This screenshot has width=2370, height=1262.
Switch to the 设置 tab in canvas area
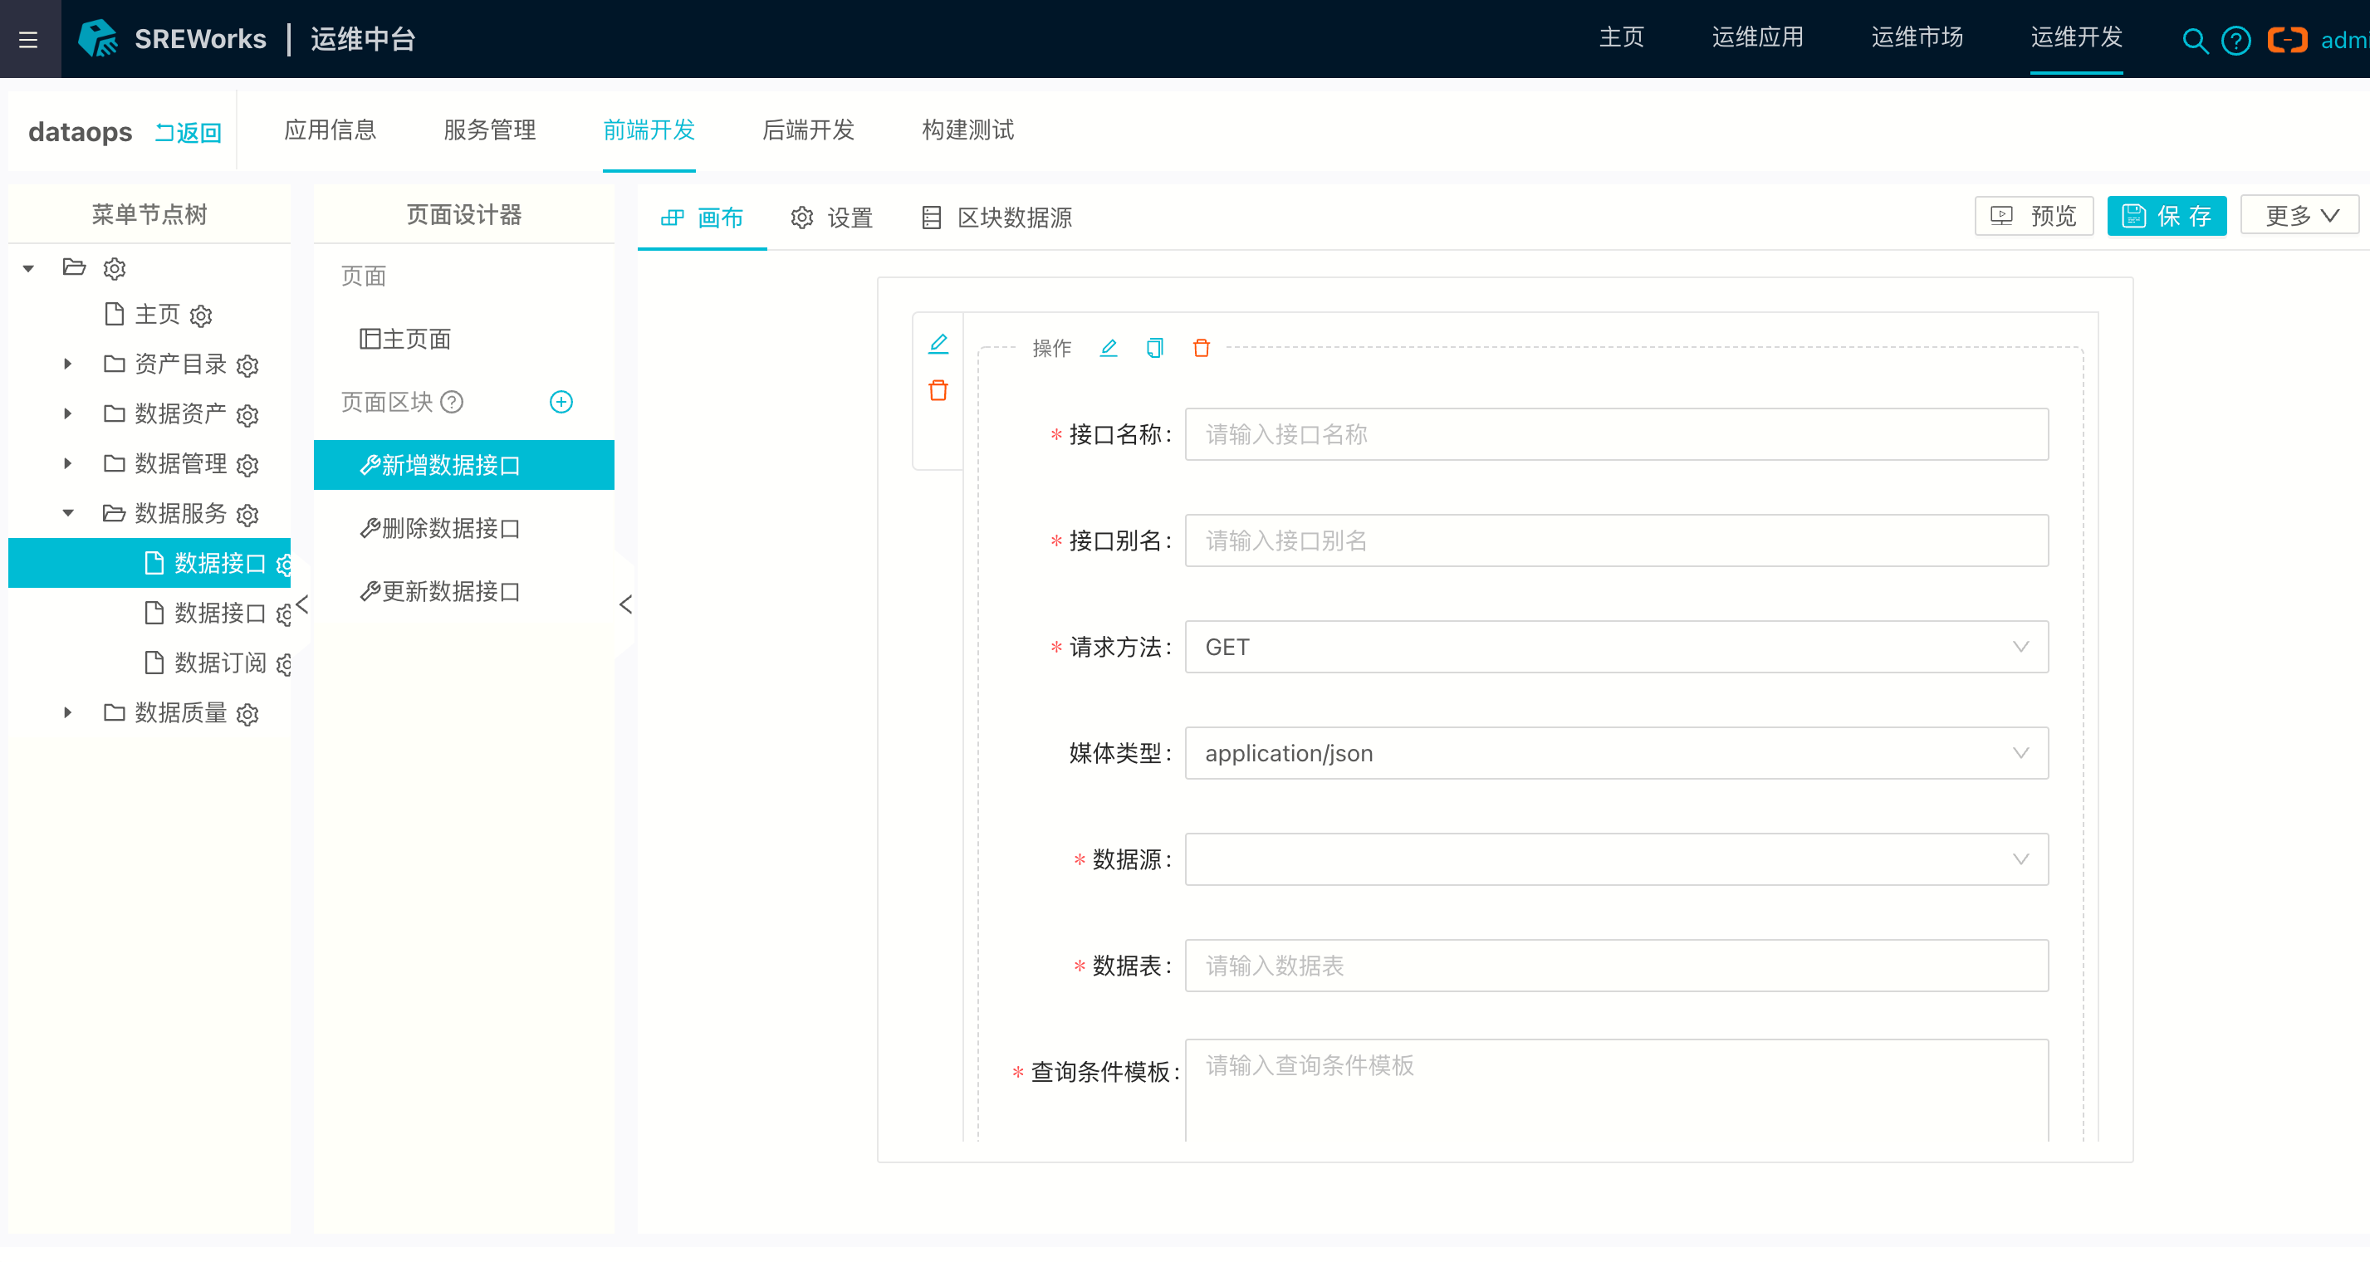click(830, 218)
